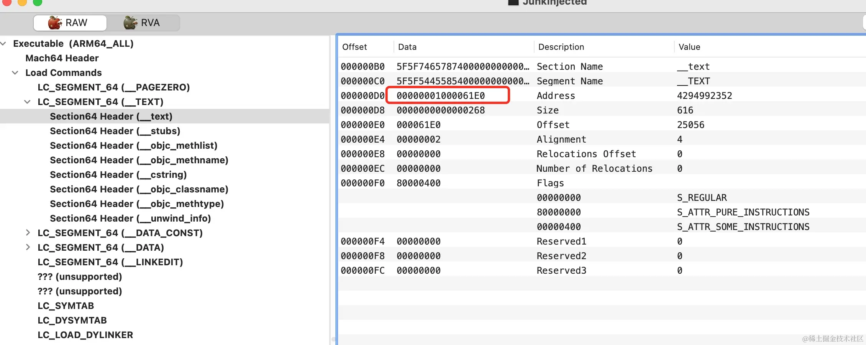The width and height of the screenshot is (866, 345).
Task: Select the Section Name row
Action: [602, 67]
